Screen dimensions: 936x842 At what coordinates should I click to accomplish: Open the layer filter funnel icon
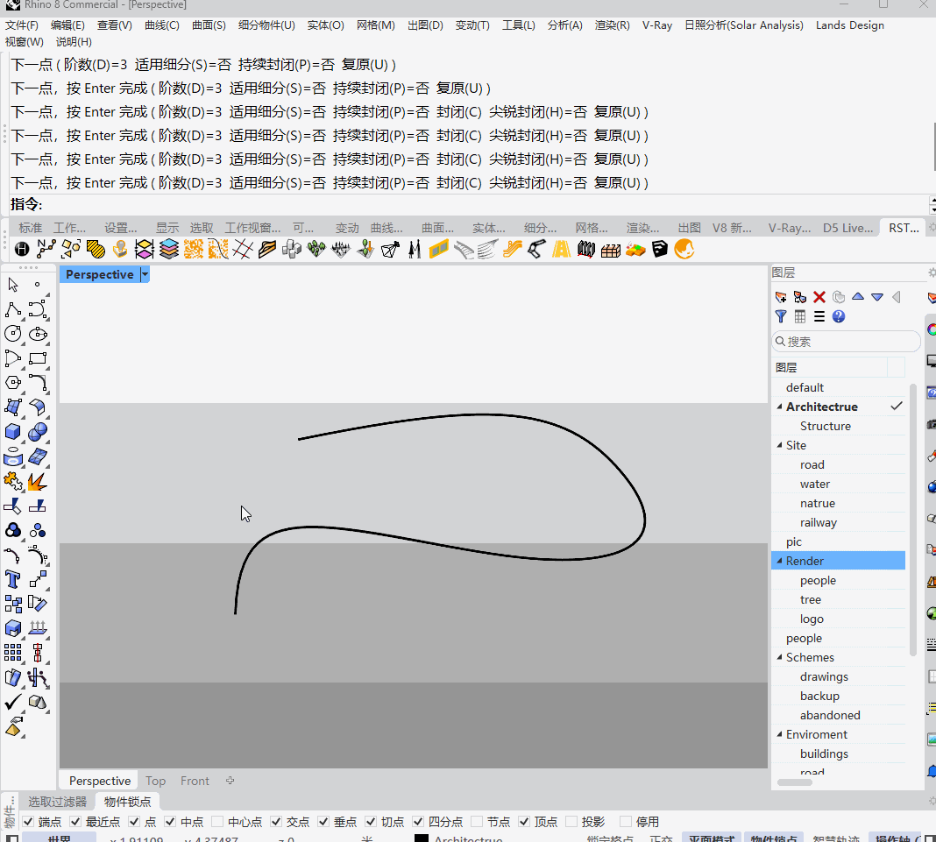pos(781,316)
